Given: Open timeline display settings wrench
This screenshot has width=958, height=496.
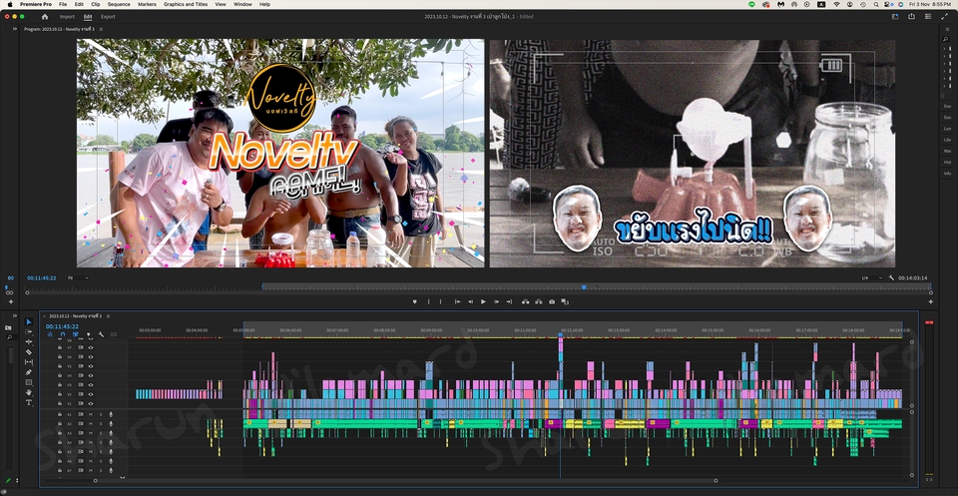Looking at the screenshot, I should coord(101,334).
